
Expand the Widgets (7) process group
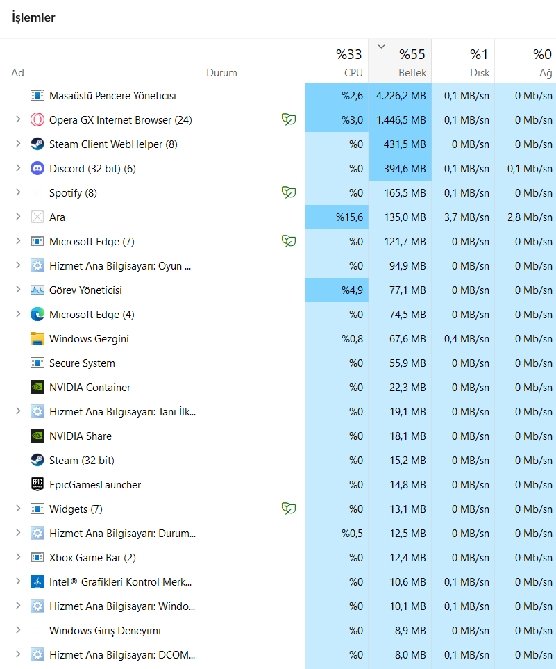[x=18, y=509]
